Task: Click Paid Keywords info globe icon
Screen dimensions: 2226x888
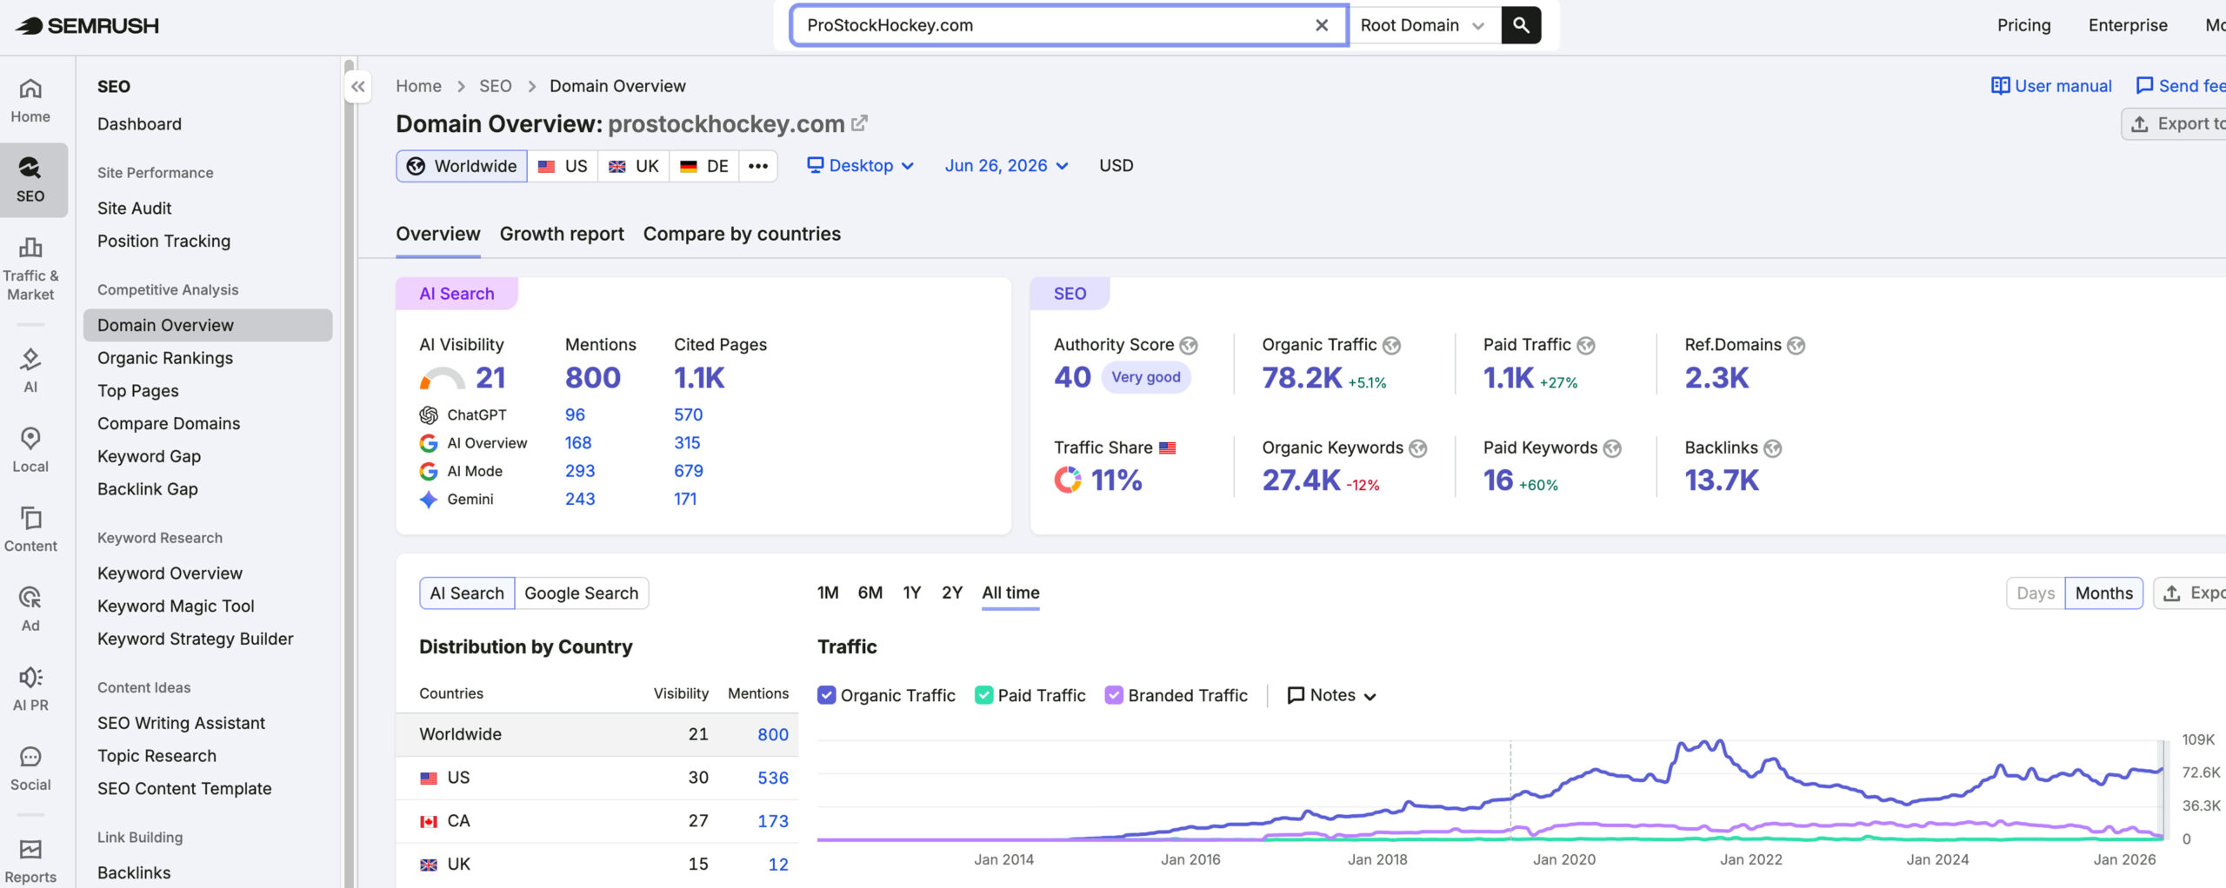Action: pos(1612,447)
